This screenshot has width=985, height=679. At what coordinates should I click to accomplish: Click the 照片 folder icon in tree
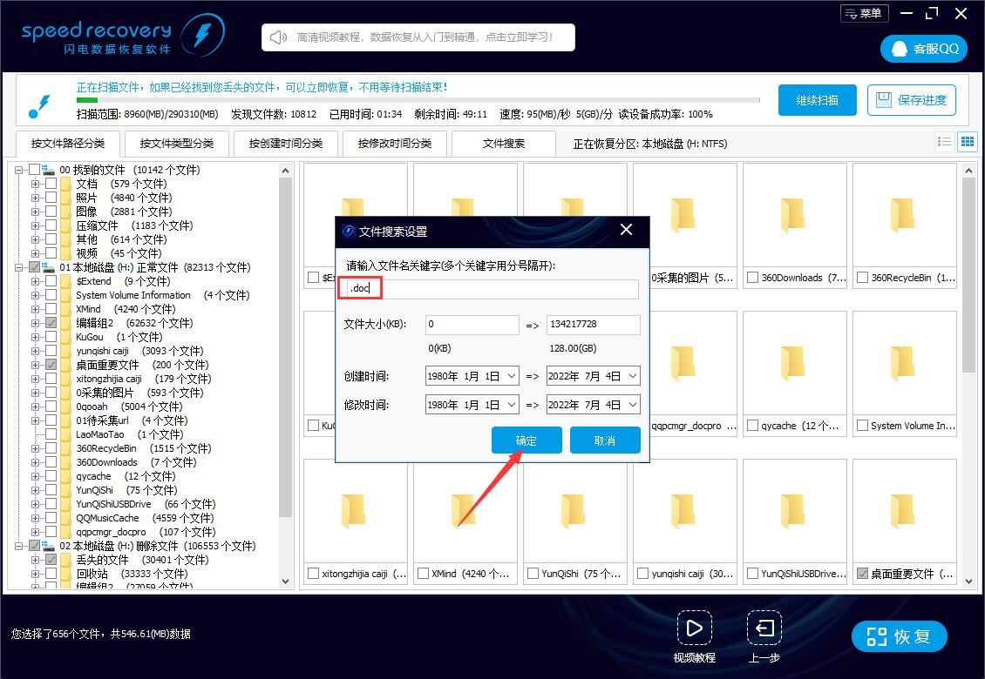[66, 198]
